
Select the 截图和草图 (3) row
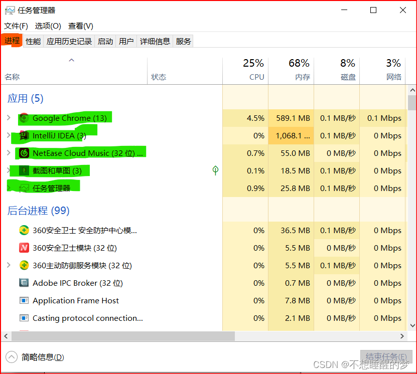pos(204,170)
